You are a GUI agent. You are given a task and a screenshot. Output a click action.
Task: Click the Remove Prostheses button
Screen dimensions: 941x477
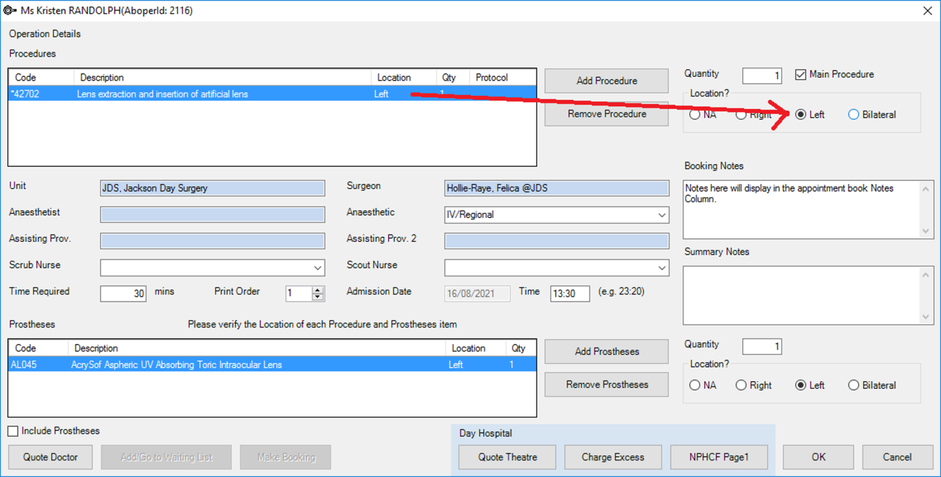pos(607,384)
